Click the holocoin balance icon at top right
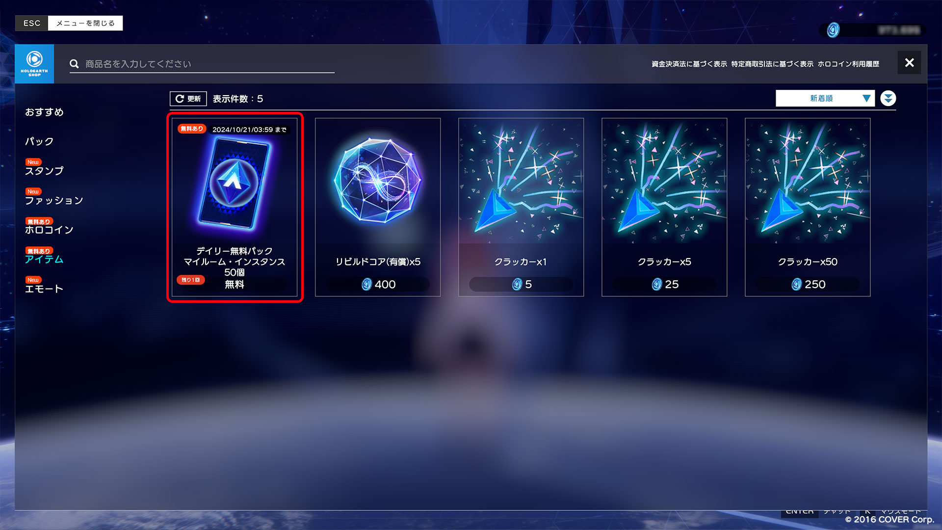The image size is (942, 530). pos(833,30)
